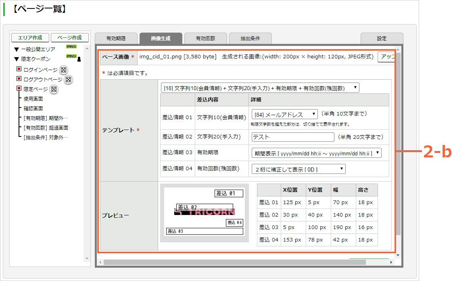Click the red square icon for 限定ページ
453x281 pixels.
[x=19, y=88]
